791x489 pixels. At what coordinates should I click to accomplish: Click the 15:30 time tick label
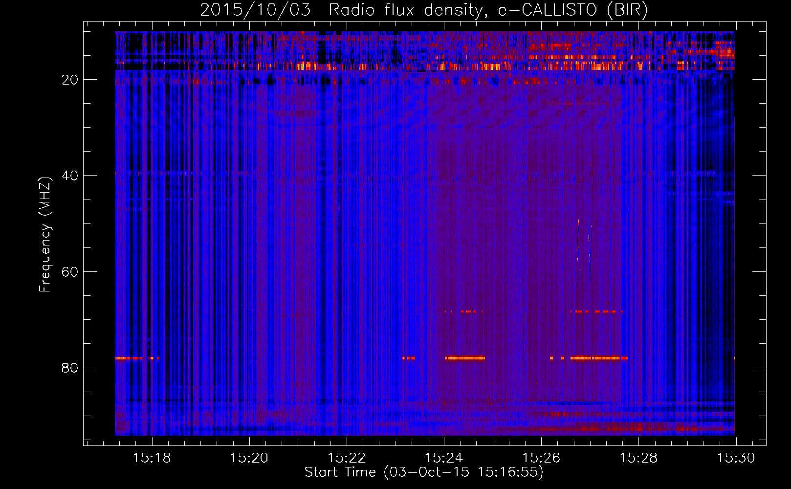tap(736, 458)
